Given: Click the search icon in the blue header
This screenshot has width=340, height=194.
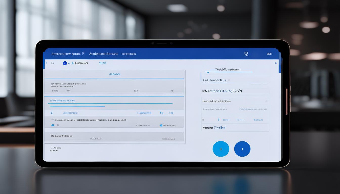Looking at the screenshot, I should pyautogui.click(x=246, y=54).
